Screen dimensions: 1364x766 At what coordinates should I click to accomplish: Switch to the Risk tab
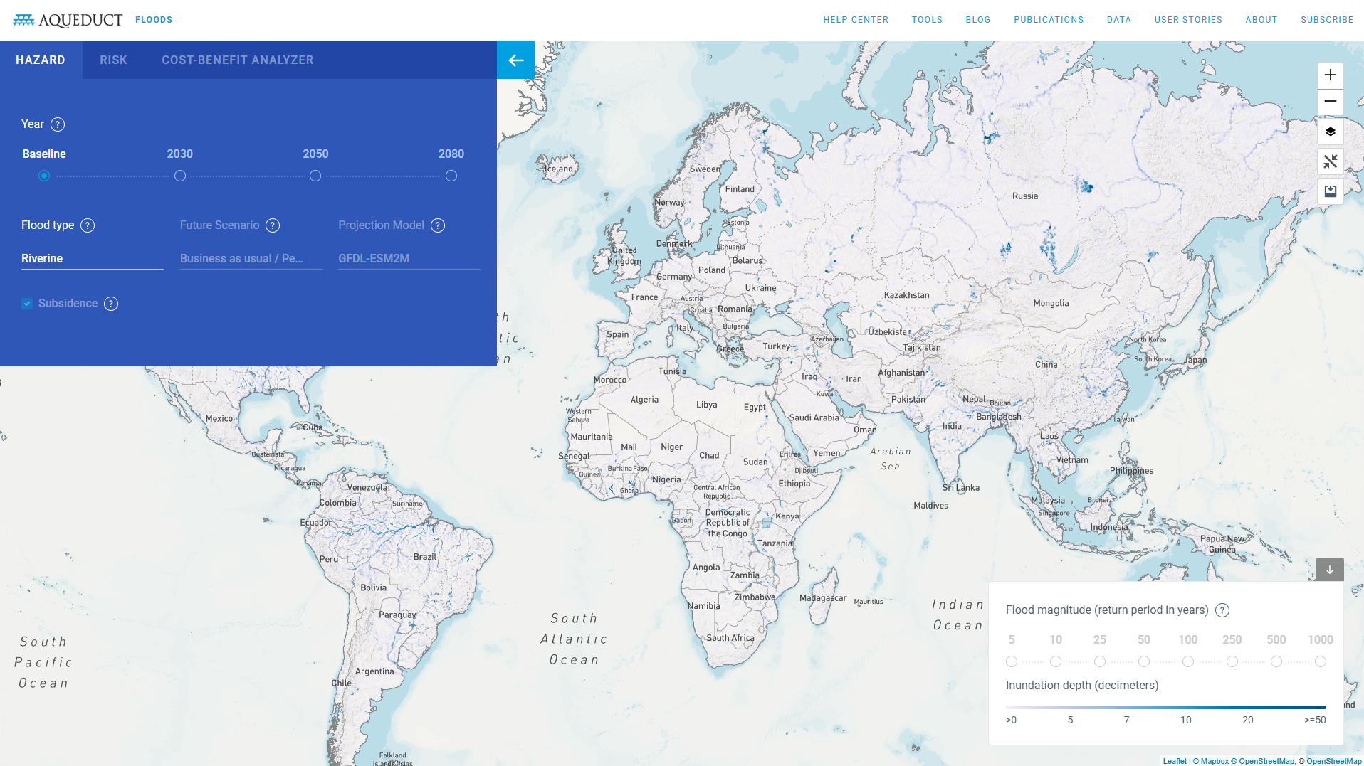[113, 60]
